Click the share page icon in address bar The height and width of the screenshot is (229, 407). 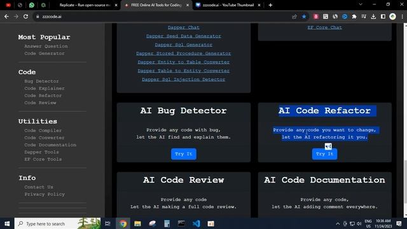click(294, 17)
